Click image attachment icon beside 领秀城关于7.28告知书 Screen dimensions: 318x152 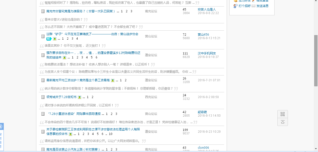[x=80, y=97]
